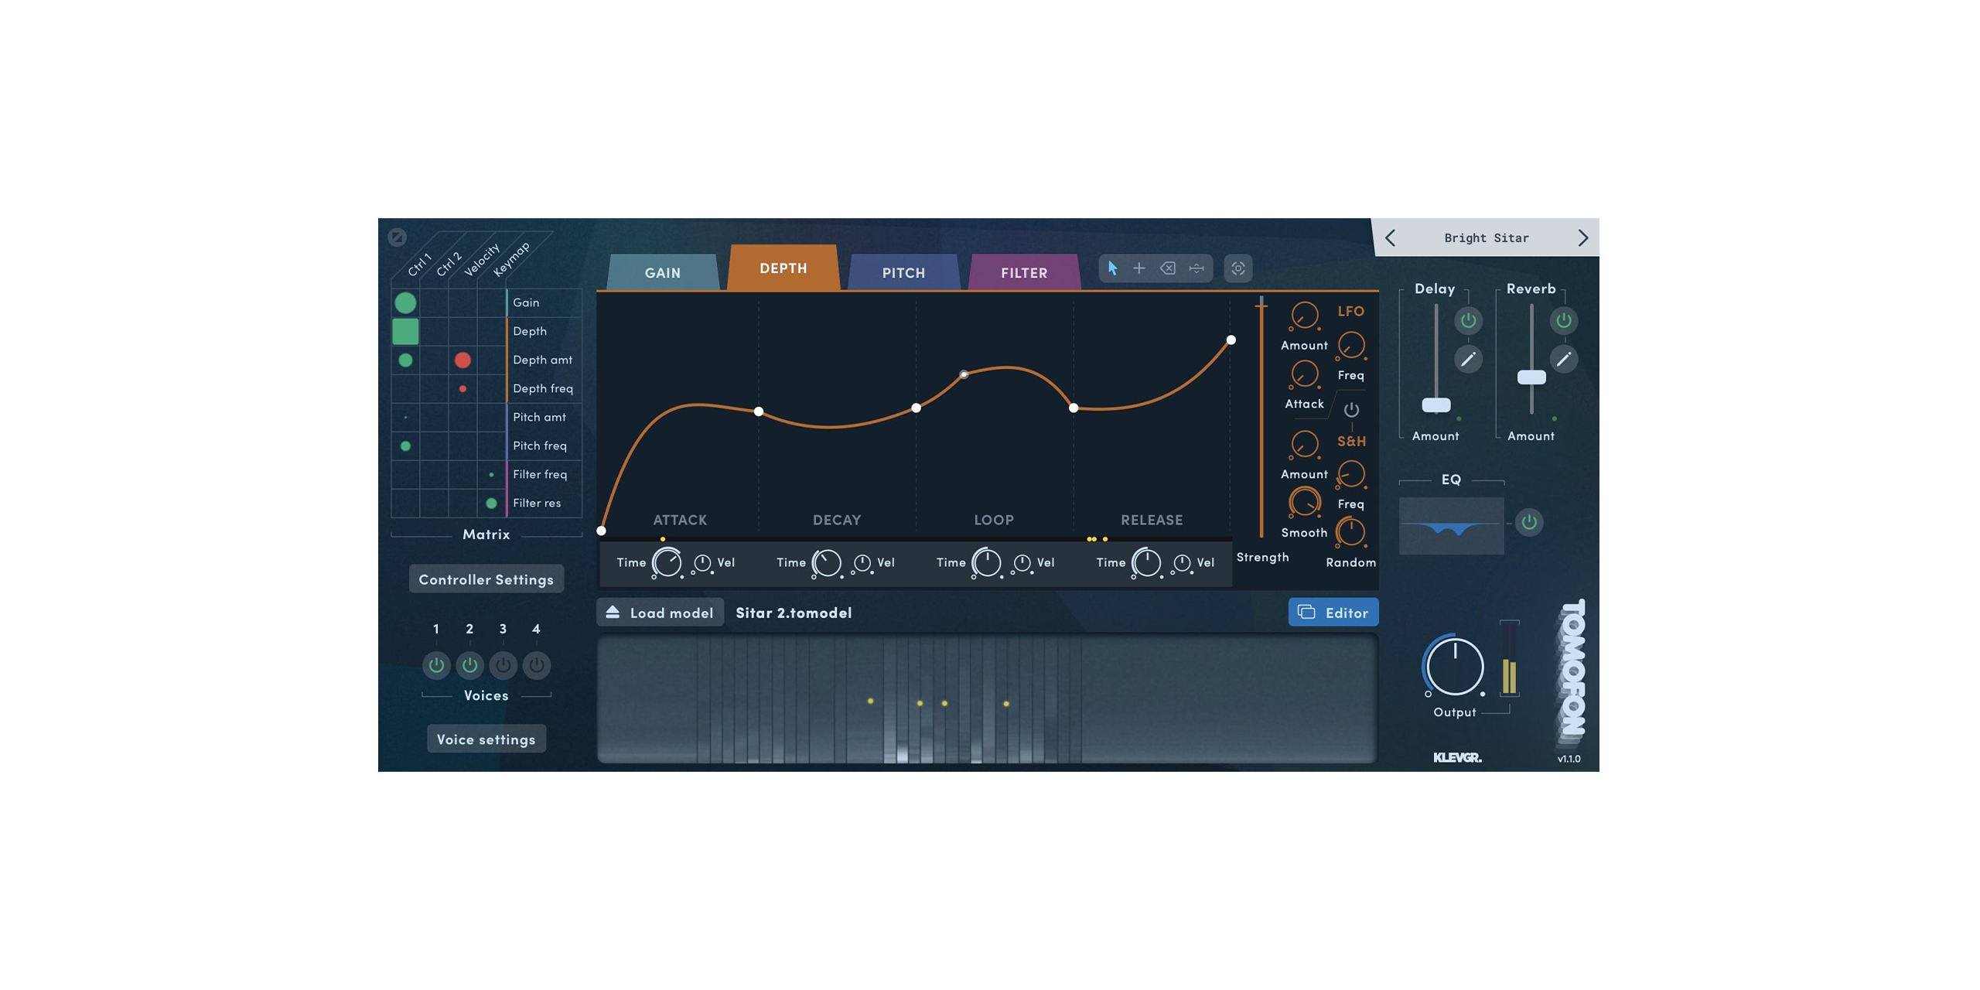Viewport: 1980px width, 990px height.
Task: Click the focus target icon beside toolbar
Action: 1238,268
